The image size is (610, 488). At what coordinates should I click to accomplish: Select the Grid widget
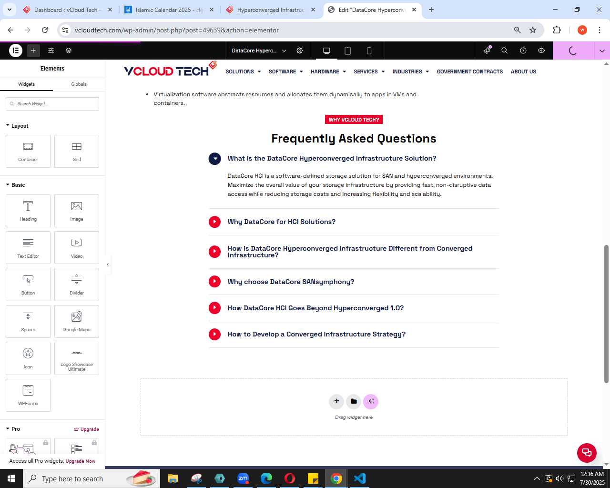[x=77, y=152]
